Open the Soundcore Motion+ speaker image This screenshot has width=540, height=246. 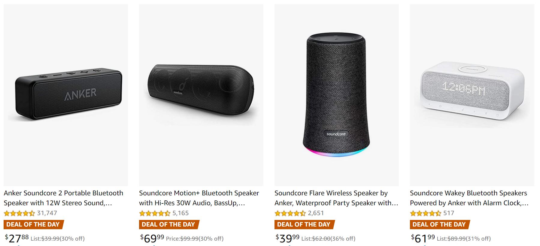click(201, 95)
